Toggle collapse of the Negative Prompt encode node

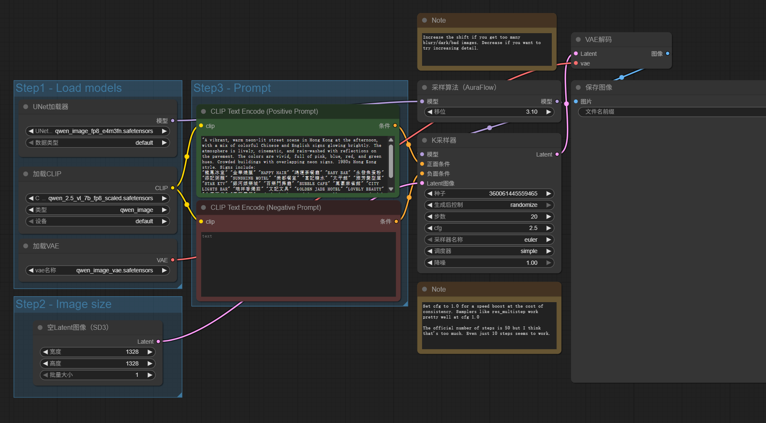click(203, 207)
